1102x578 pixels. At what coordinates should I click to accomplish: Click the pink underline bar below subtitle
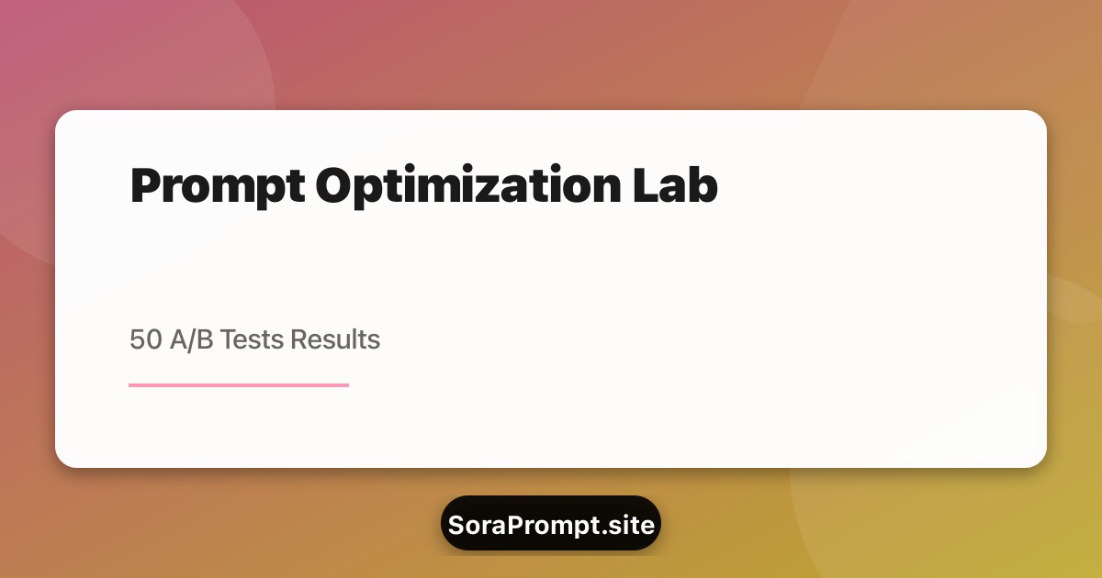click(239, 385)
